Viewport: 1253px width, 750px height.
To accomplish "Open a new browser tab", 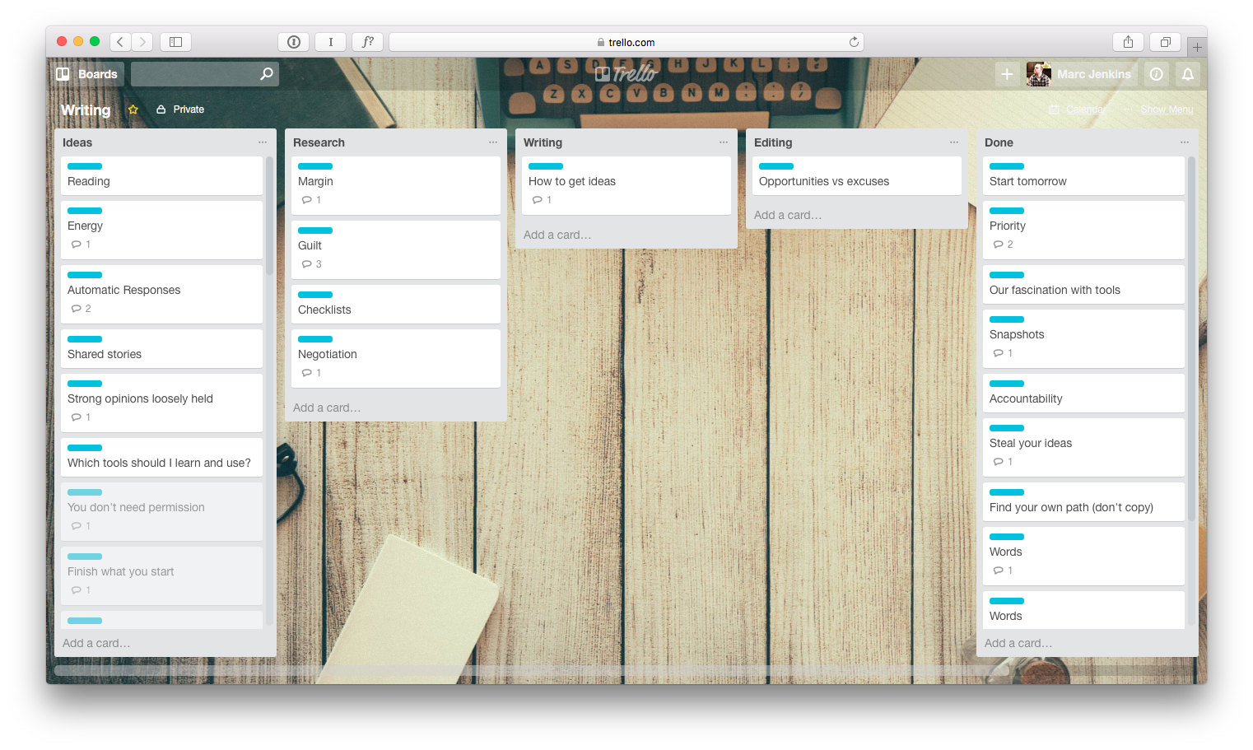I will 1198,47.
